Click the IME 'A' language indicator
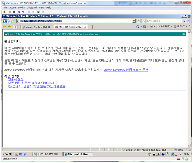The height and width of the screenshot is (163, 193). pos(154,154)
